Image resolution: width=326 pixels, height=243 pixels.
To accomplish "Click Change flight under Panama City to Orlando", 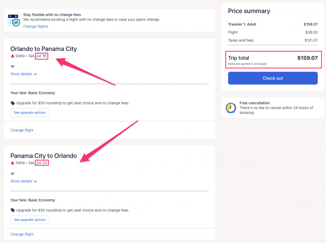I will [22, 234].
